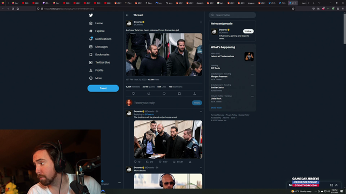346x194 pixels.
Task: Go back using the Thread arrow
Action: pos(127,15)
